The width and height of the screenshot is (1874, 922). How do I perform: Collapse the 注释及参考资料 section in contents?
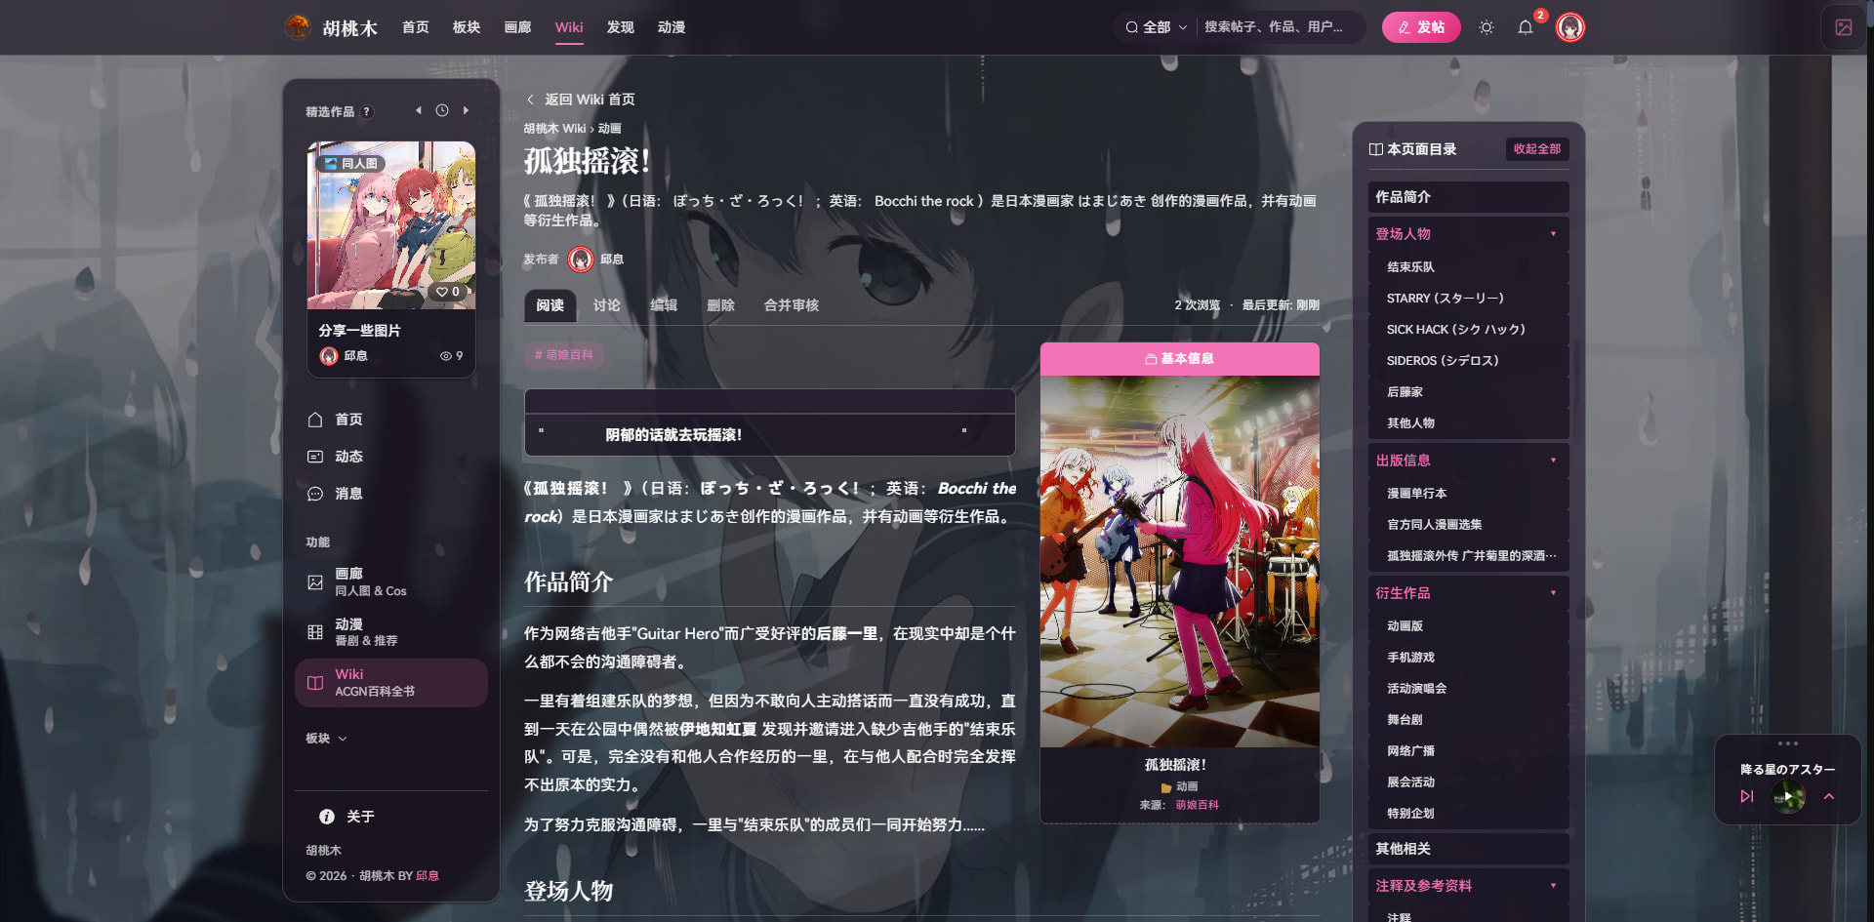coord(1553,886)
